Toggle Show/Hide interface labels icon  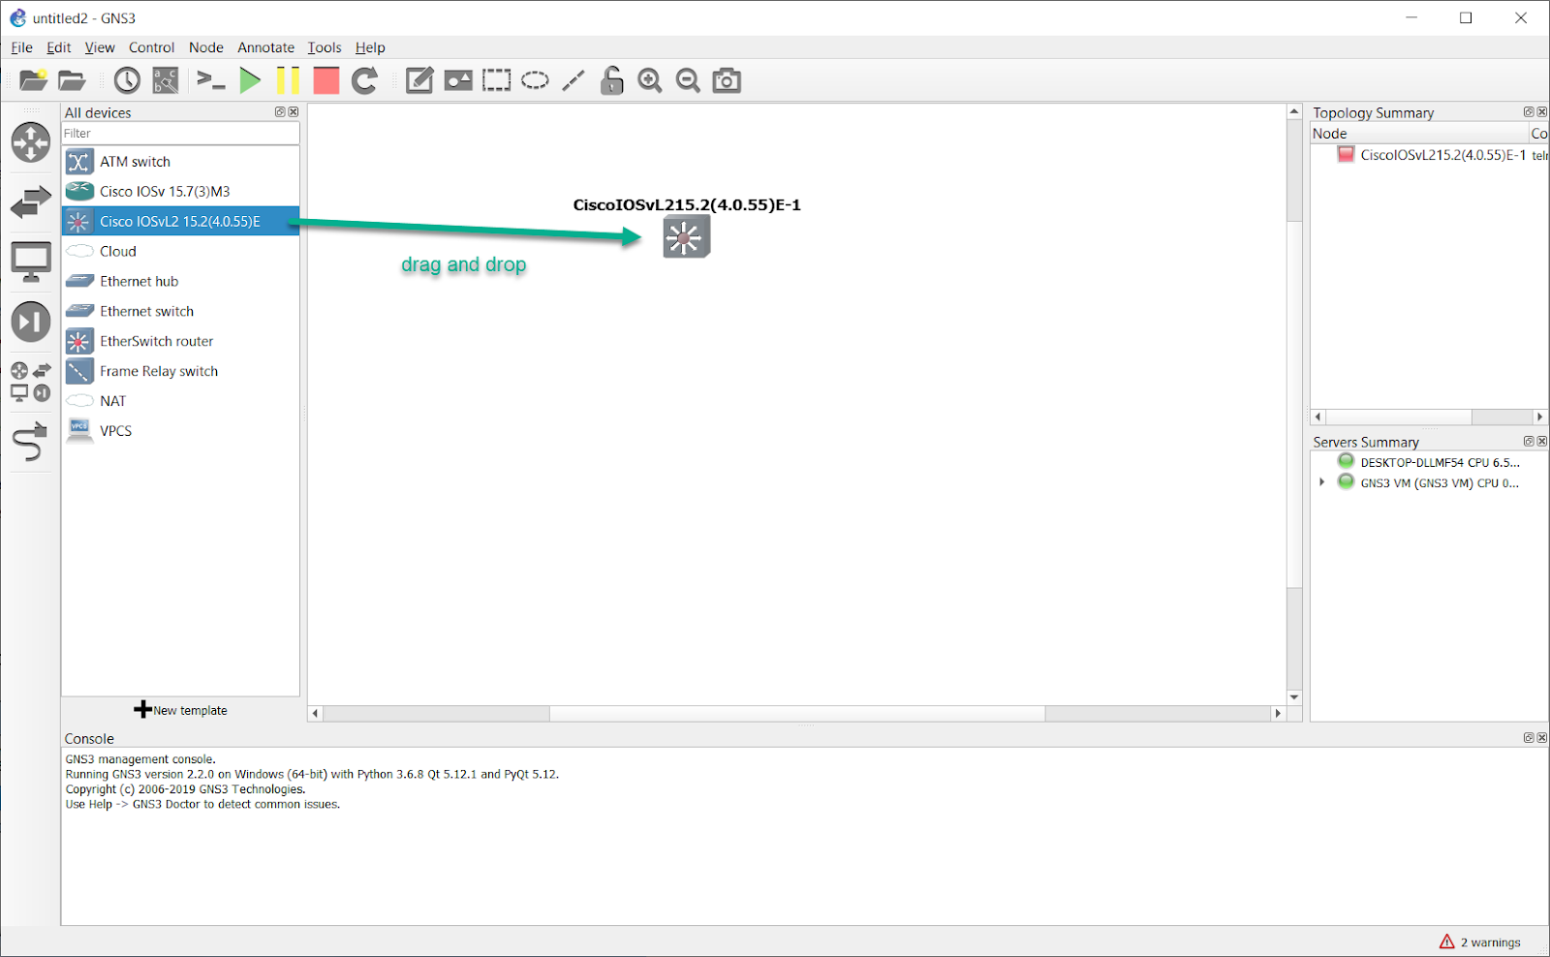pos(166,80)
